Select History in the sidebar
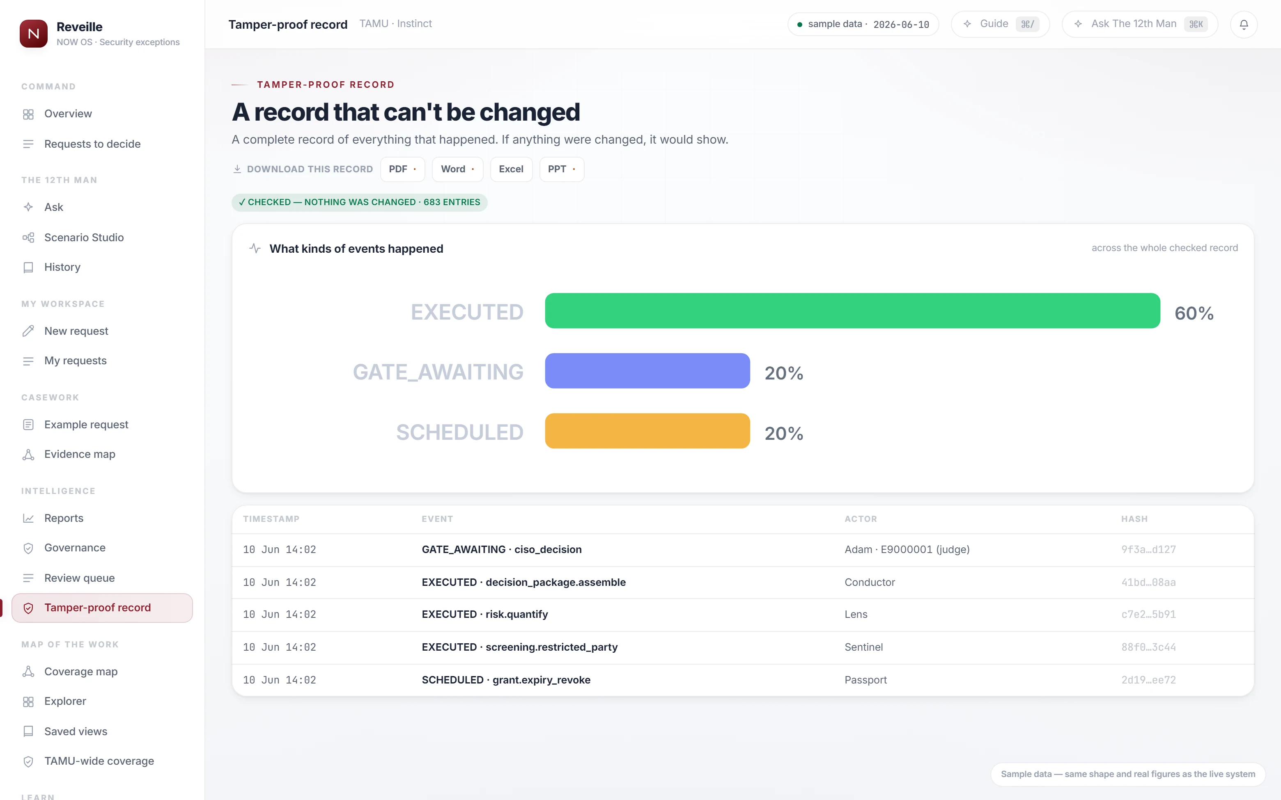Image resolution: width=1281 pixels, height=800 pixels. 102,267
